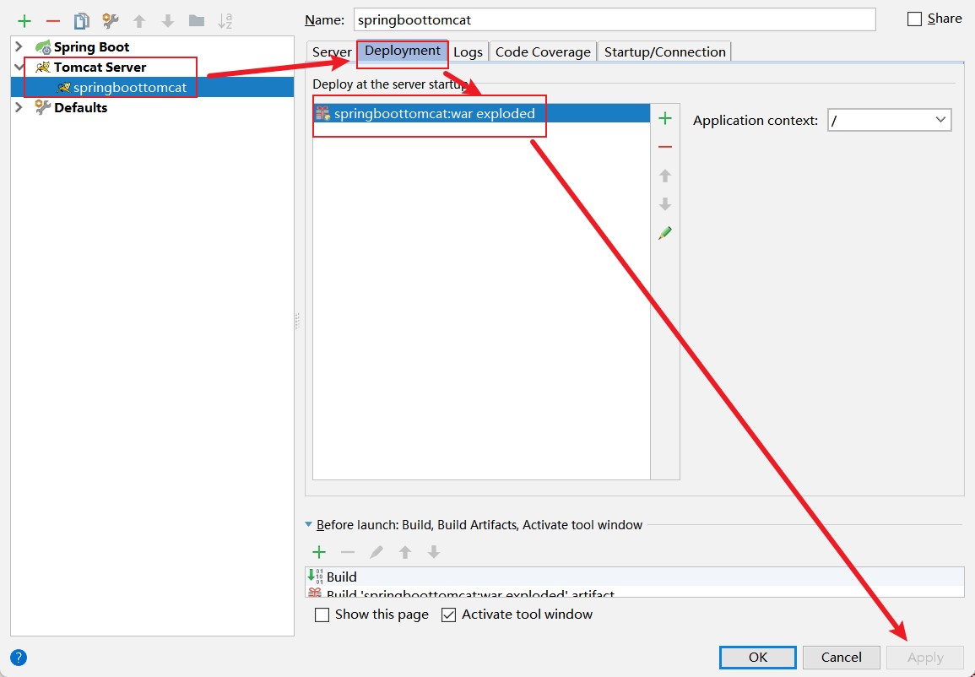Uncheck Activate tool window checkbox

point(448,615)
